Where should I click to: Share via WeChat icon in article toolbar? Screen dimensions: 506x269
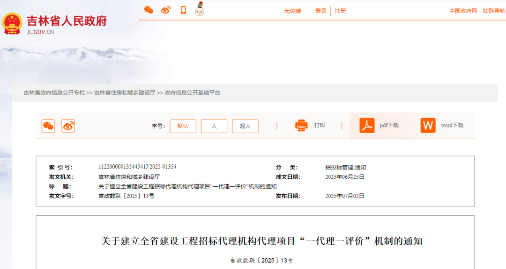coord(48,126)
